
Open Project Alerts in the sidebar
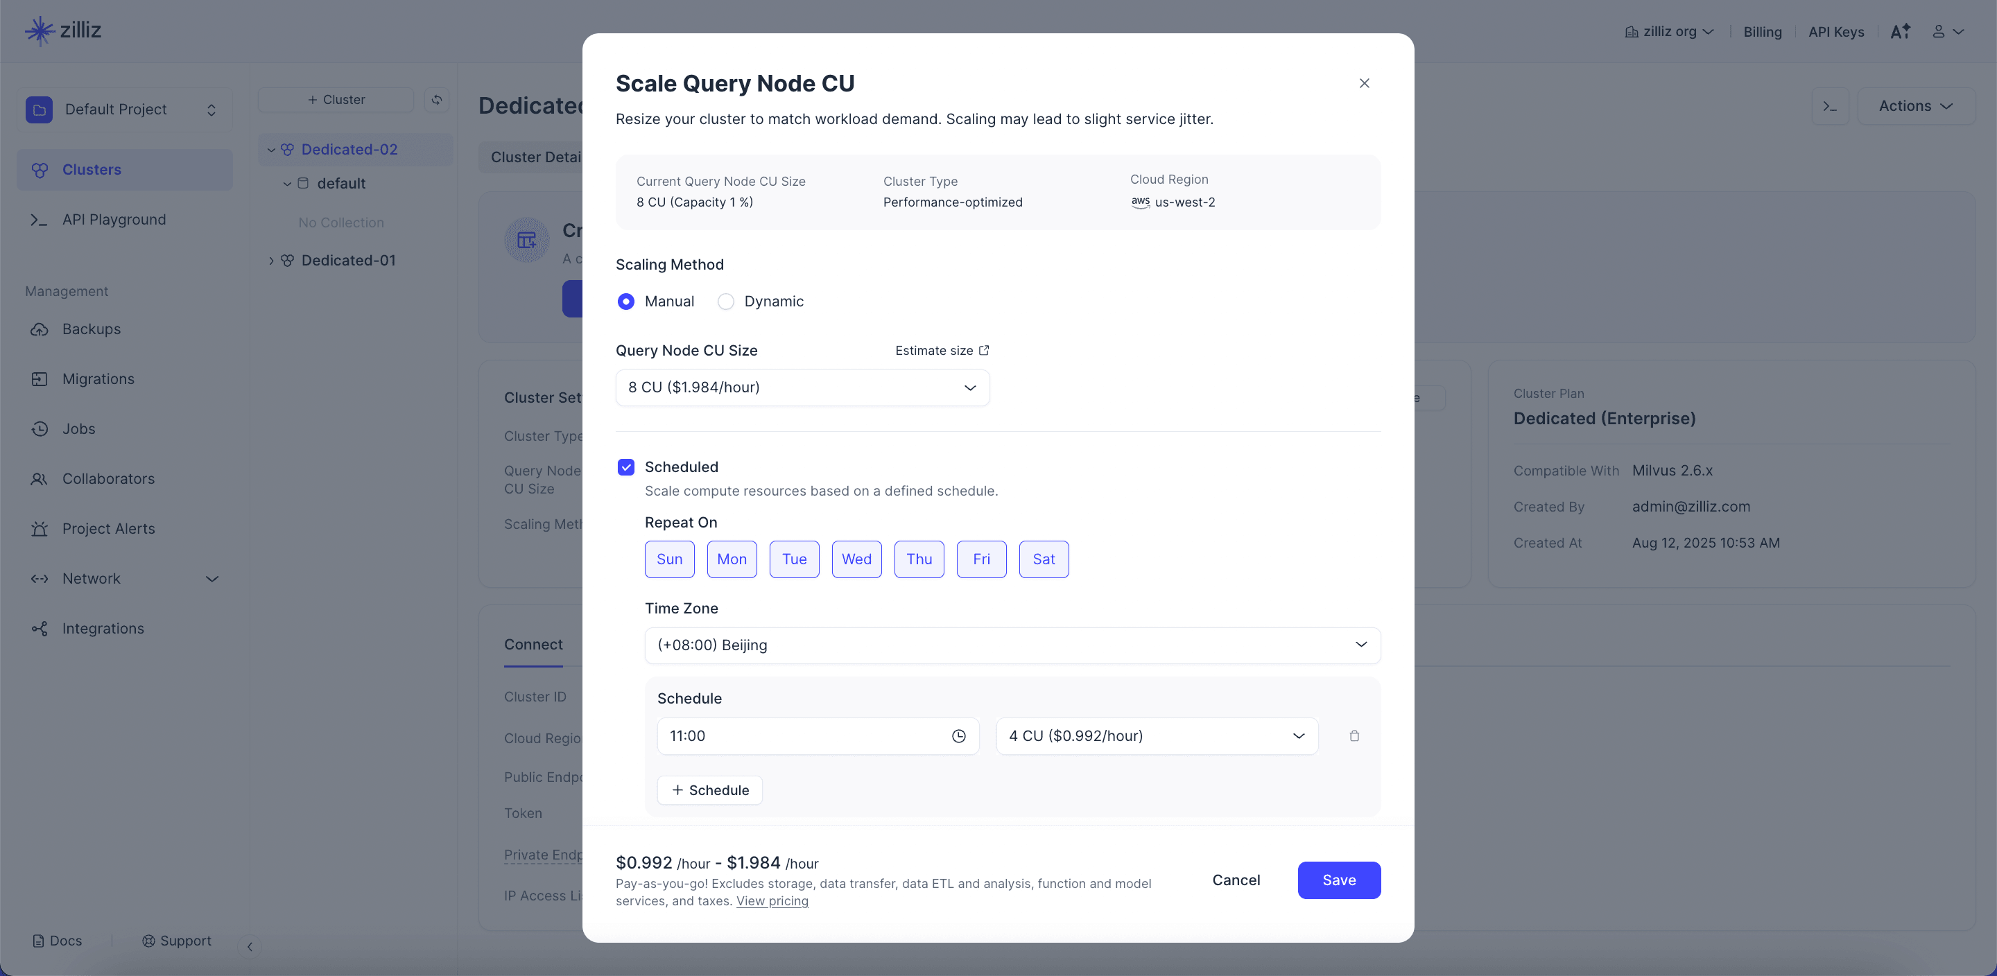click(x=124, y=529)
